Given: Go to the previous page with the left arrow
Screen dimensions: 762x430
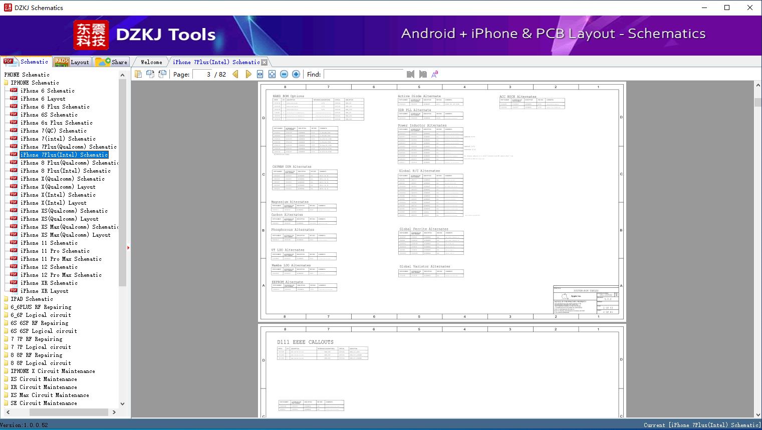Looking at the screenshot, I should coord(235,74).
